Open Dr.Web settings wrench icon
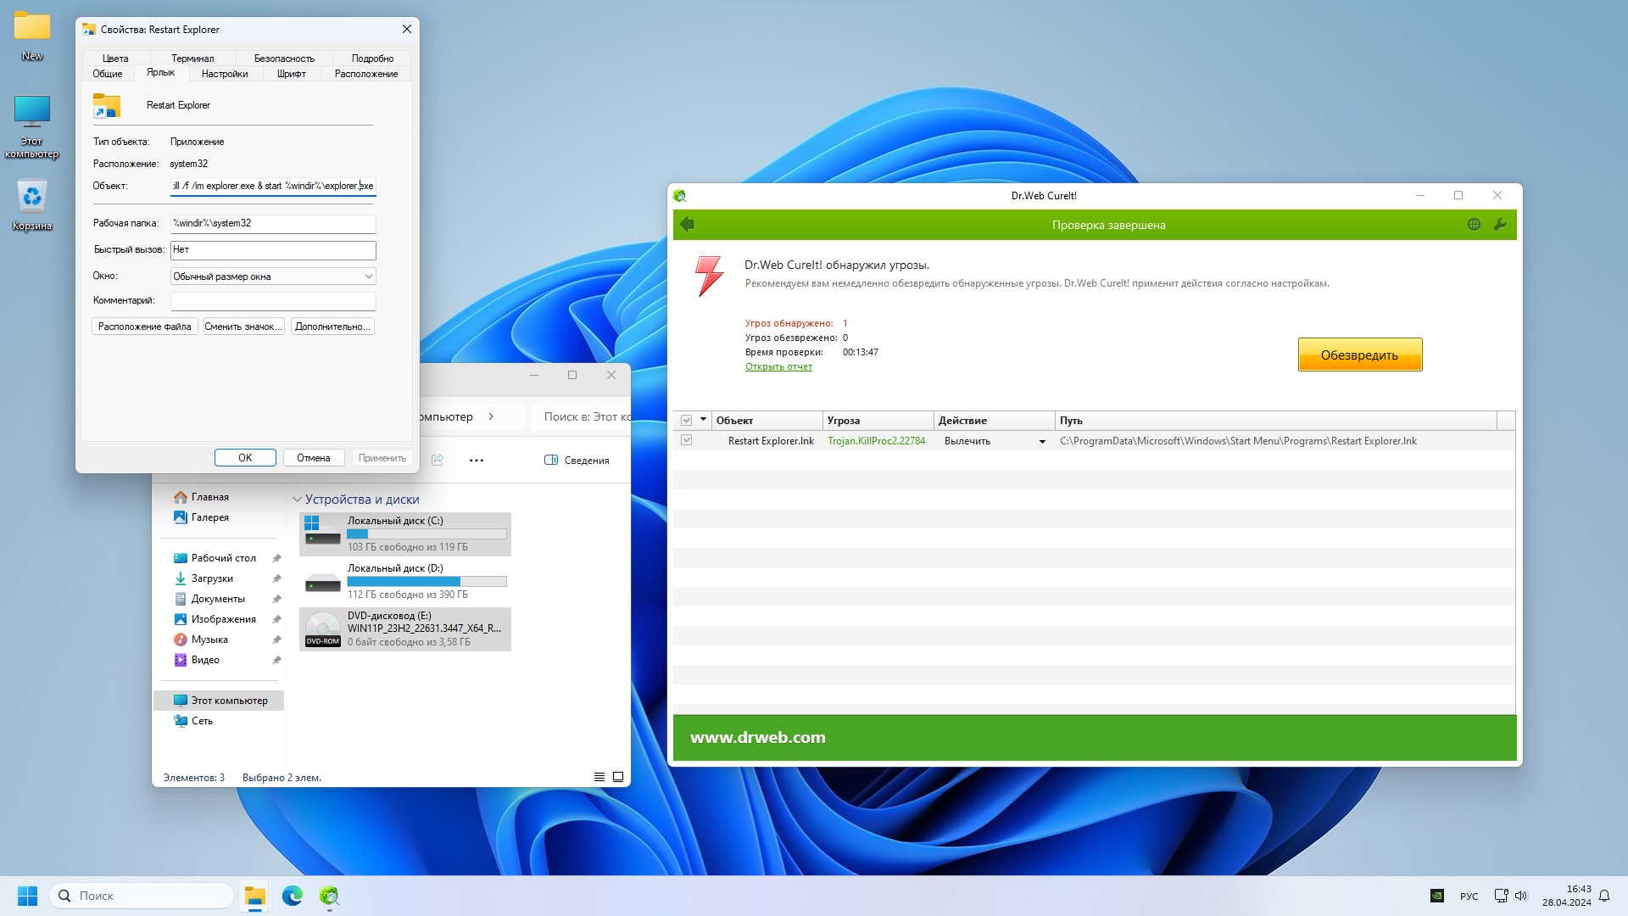Viewport: 1628px width, 916px height. (1500, 225)
